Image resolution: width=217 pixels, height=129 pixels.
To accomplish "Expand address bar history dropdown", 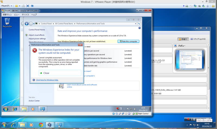I will (136, 24).
